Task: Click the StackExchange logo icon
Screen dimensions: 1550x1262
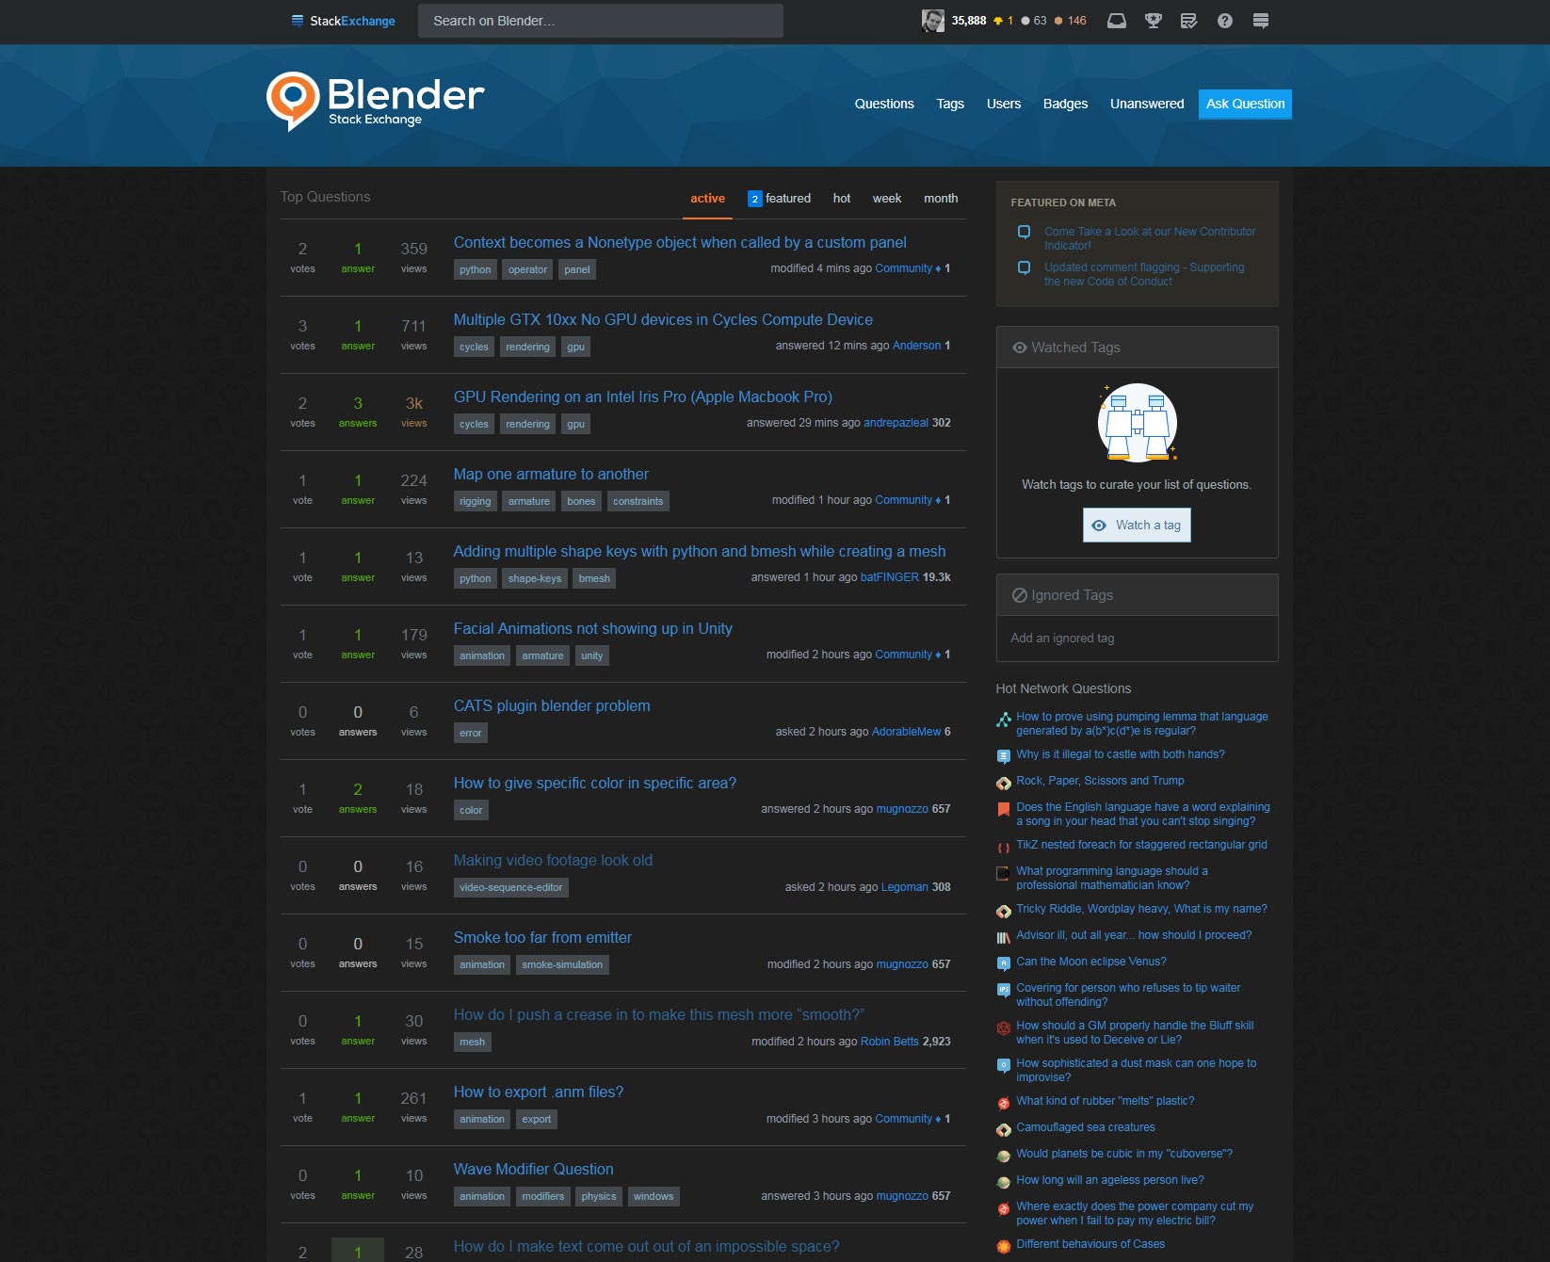Action: pyautogui.click(x=298, y=20)
